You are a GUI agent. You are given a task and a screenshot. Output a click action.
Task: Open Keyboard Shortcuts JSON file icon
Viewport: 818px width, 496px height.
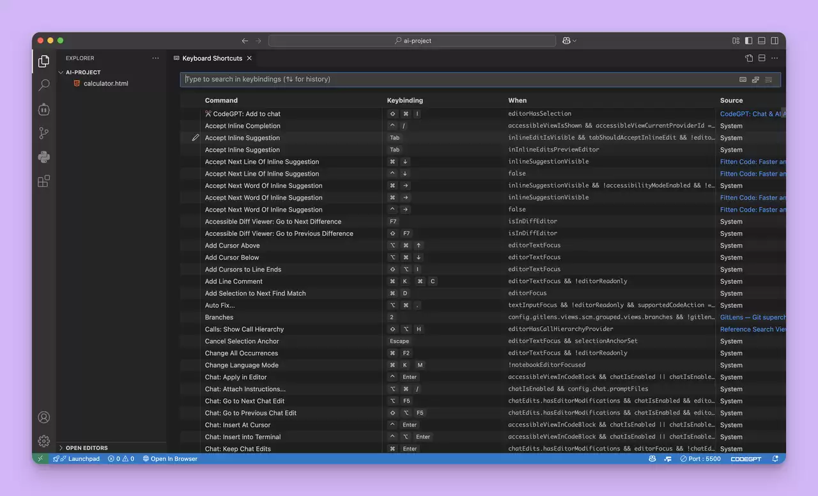point(749,58)
